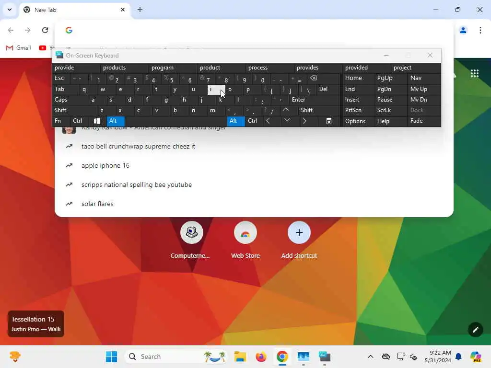Click the down arrow key on the keyboard
The width and height of the screenshot is (491, 368).
coord(287,121)
